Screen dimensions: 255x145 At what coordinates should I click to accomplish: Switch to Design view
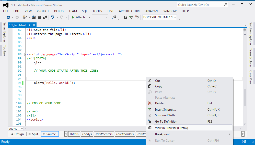(17, 134)
